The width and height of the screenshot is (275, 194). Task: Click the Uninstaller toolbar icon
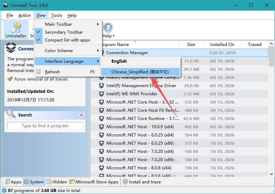click(16, 30)
